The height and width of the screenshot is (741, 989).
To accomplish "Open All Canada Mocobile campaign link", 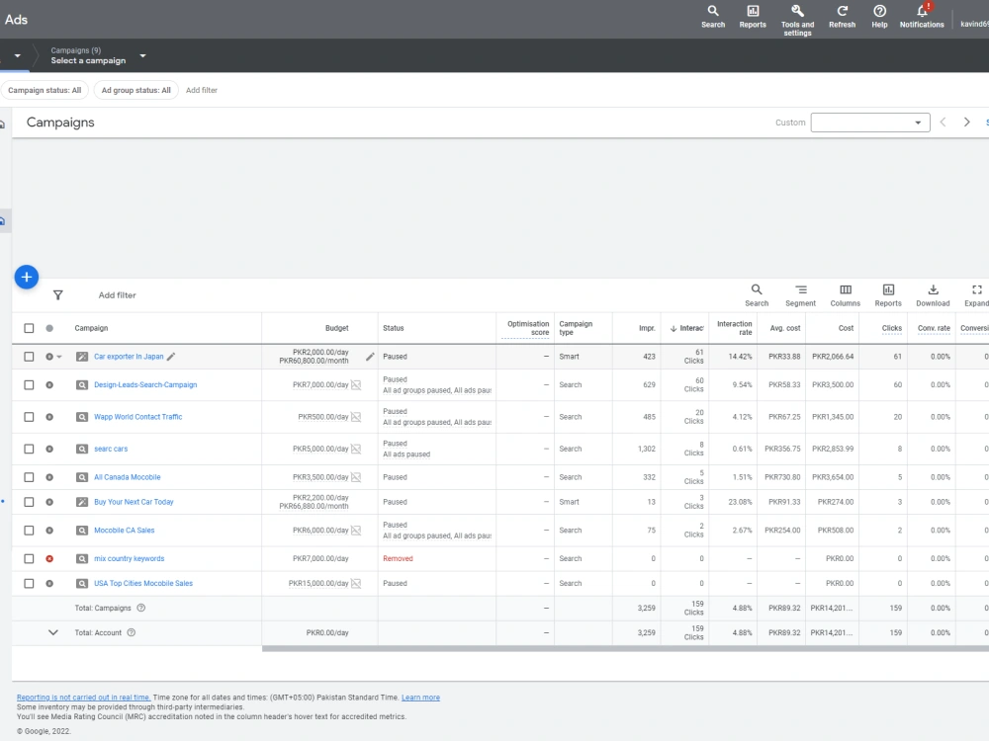I will tap(128, 477).
